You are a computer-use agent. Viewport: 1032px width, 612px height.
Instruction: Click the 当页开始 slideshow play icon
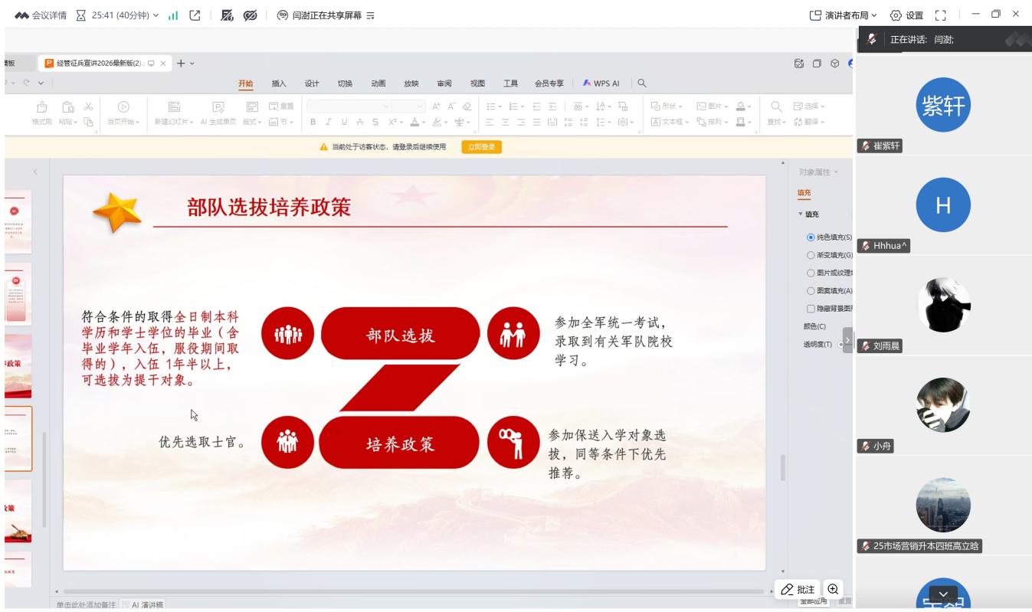pos(123,108)
